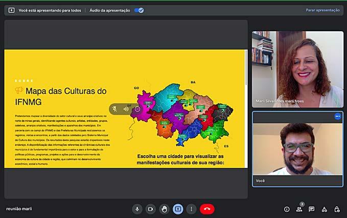Click 'Você está apresentando para todos' text

coord(50,10)
